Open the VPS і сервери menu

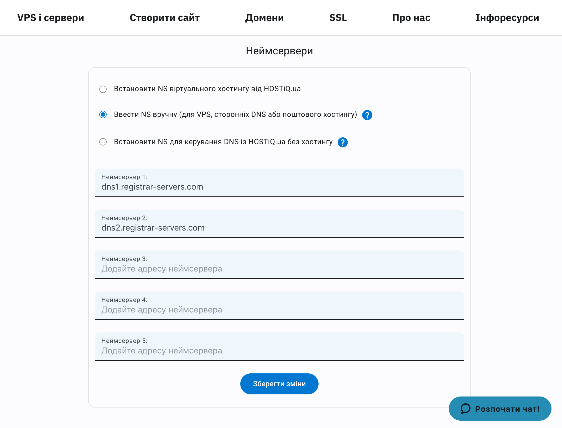point(51,18)
